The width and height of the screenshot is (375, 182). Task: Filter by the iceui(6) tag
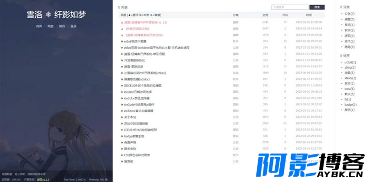pyautogui.click(x=349, y=89)
